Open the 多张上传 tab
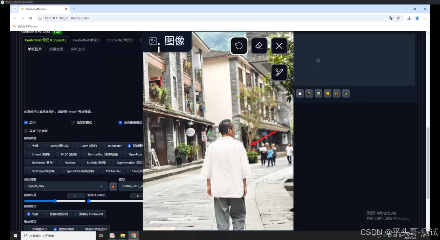Screen dimensions: 440x240 pos(77,49)
